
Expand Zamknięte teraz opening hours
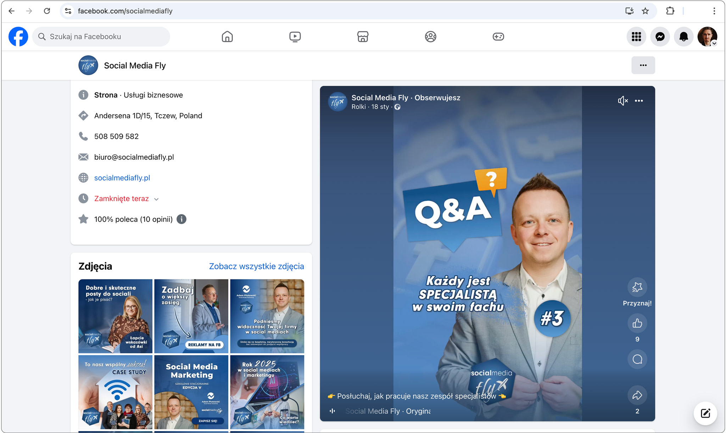(156, 199)
